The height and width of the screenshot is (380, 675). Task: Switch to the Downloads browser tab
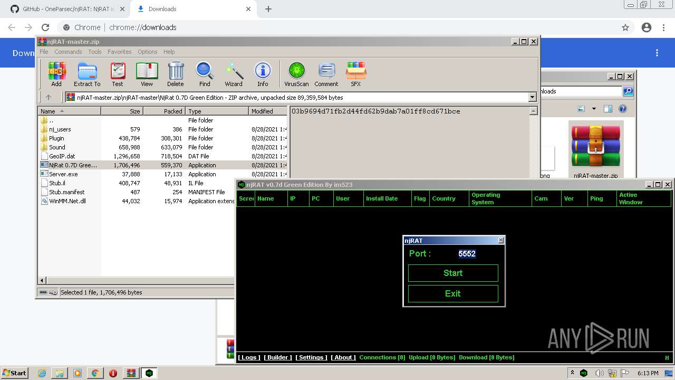[192, 9]
